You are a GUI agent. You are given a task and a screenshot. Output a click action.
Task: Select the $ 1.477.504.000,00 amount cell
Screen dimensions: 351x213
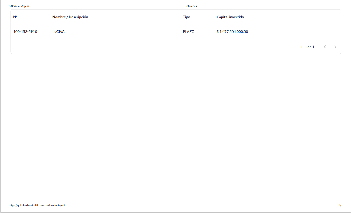pyautogui.click(x=232, y=32)
